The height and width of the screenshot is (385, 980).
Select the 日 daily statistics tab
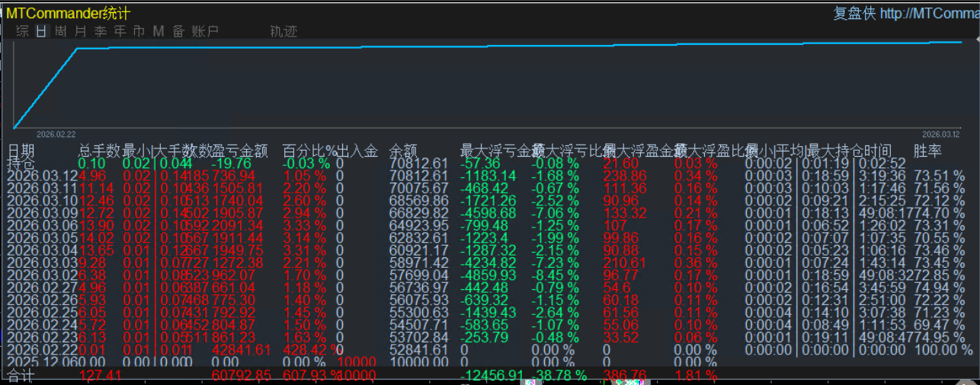point(41,31)
